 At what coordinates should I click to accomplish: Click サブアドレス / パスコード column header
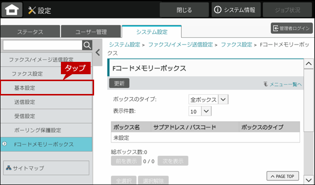point(195,127)
